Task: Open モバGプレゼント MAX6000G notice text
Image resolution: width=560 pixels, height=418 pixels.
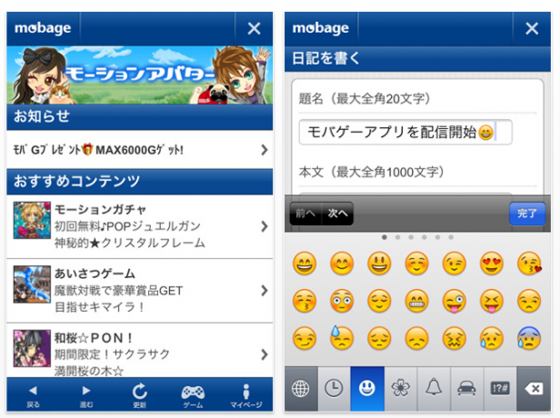Action: [98, 150]
